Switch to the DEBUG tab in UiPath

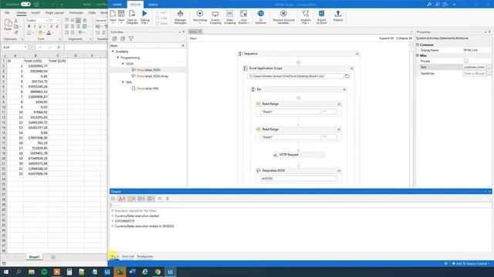click(153, 5)
